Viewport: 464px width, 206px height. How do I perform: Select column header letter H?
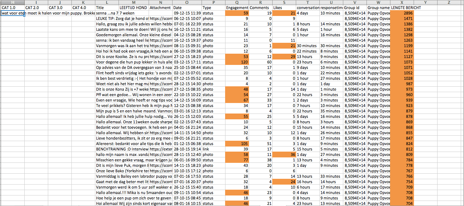(x=13, y=3)
